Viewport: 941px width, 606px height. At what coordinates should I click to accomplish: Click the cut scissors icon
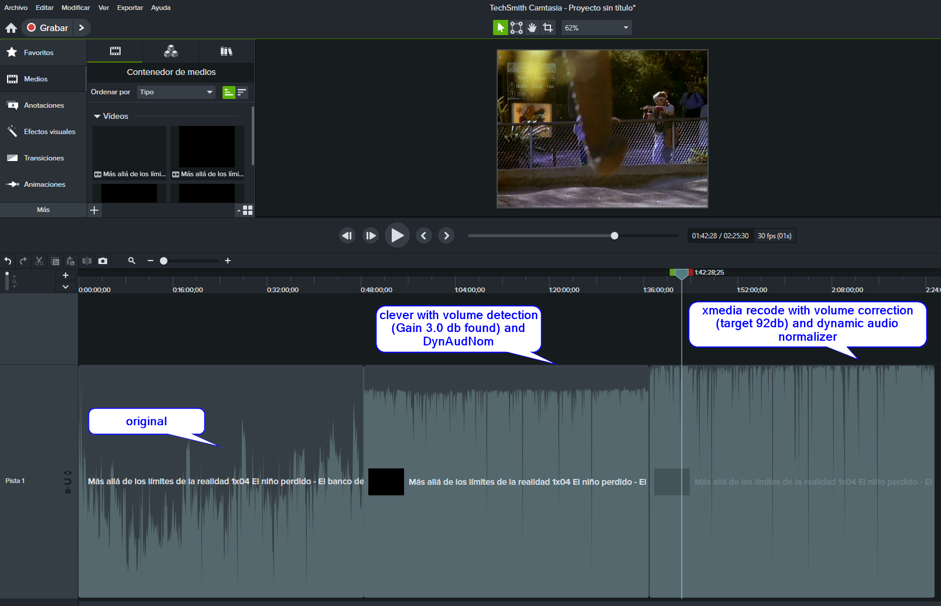tap(39, 261)
